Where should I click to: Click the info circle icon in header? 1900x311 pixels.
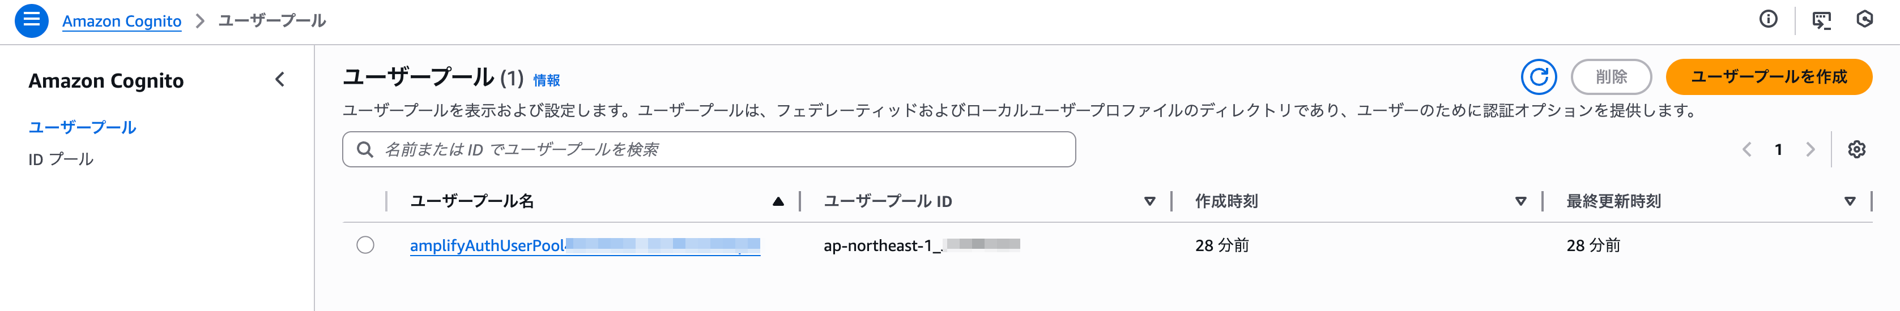pos(1768,19)
